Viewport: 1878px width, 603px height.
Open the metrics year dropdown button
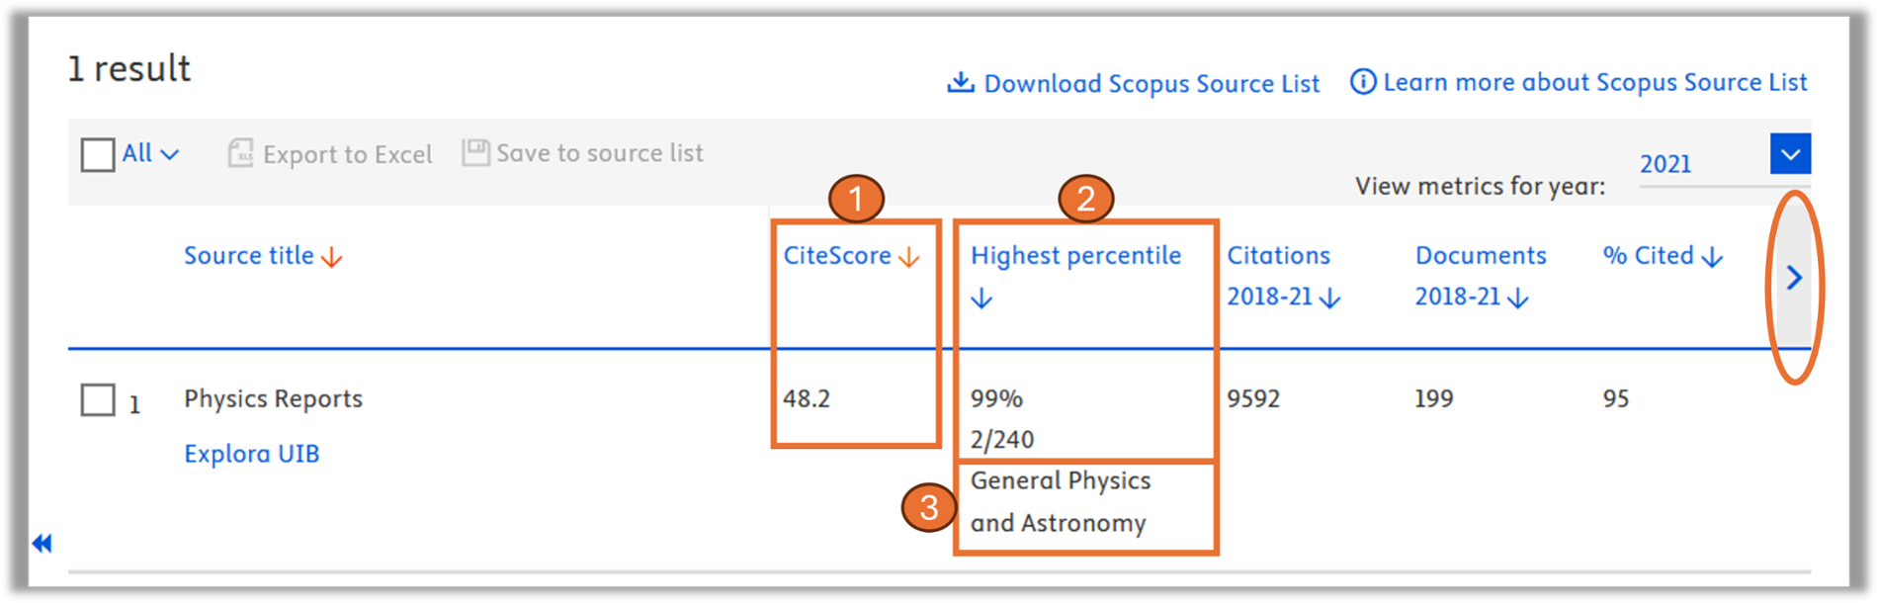pyautogui.click(x=1789, y=154)
